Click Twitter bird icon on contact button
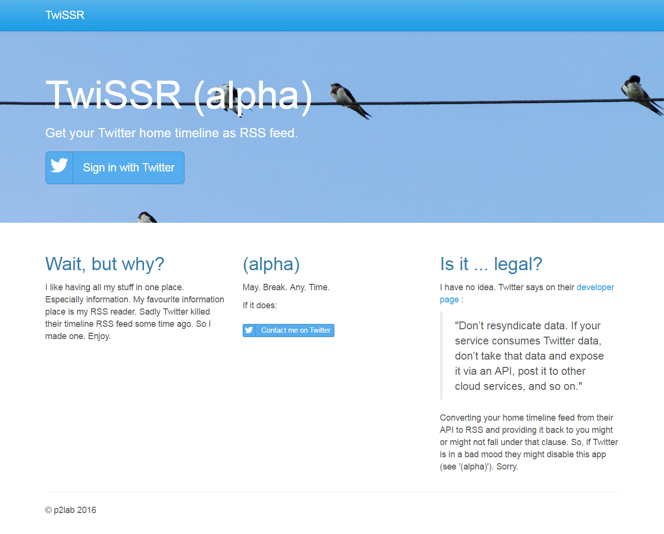 coord(249,330)
